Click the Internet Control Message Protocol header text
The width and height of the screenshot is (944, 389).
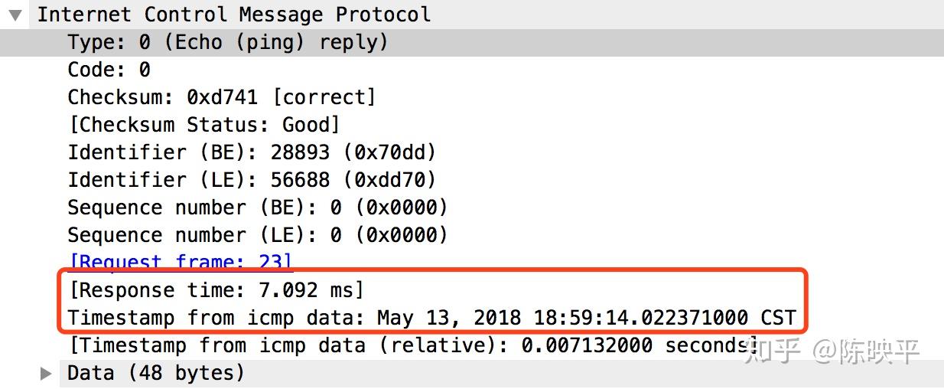(x=234, y=15)
